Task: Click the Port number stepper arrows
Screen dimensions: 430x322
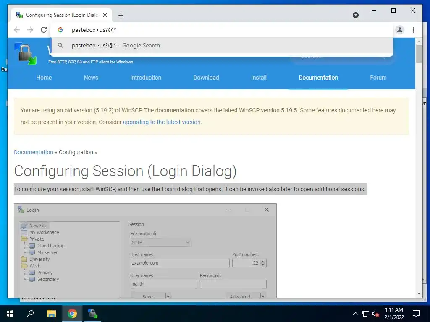Action: [x=263, y=263]
